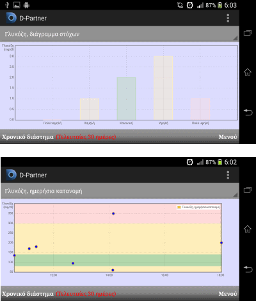The image size is (256, 301).
Task: Tap lowest data point near 14:00
Action: [x=113, y=270]
